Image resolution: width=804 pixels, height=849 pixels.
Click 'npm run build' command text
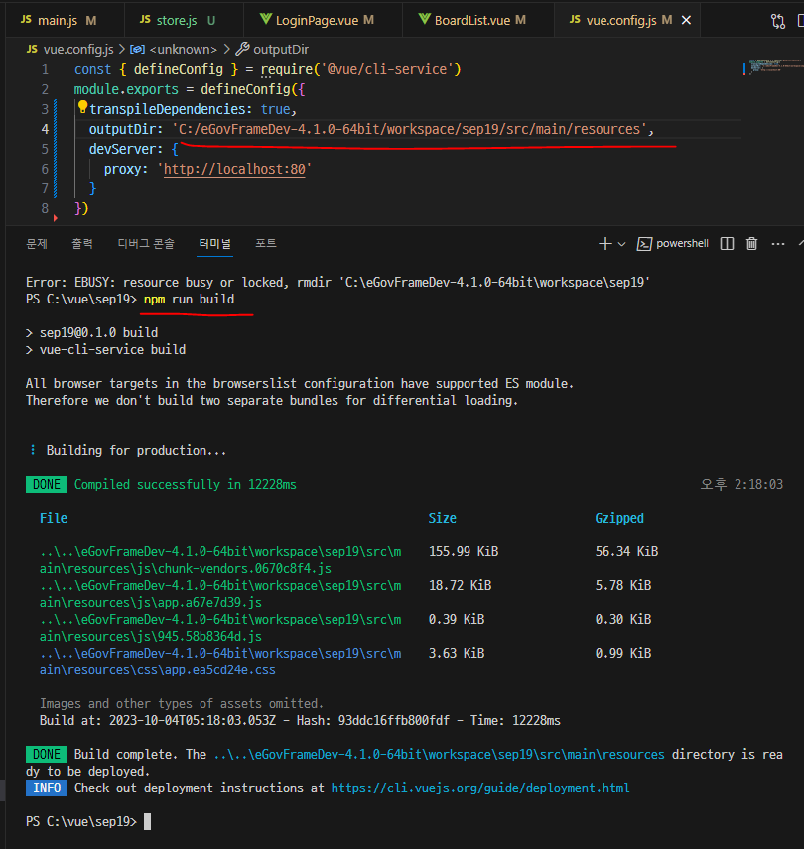coord(189,300)
